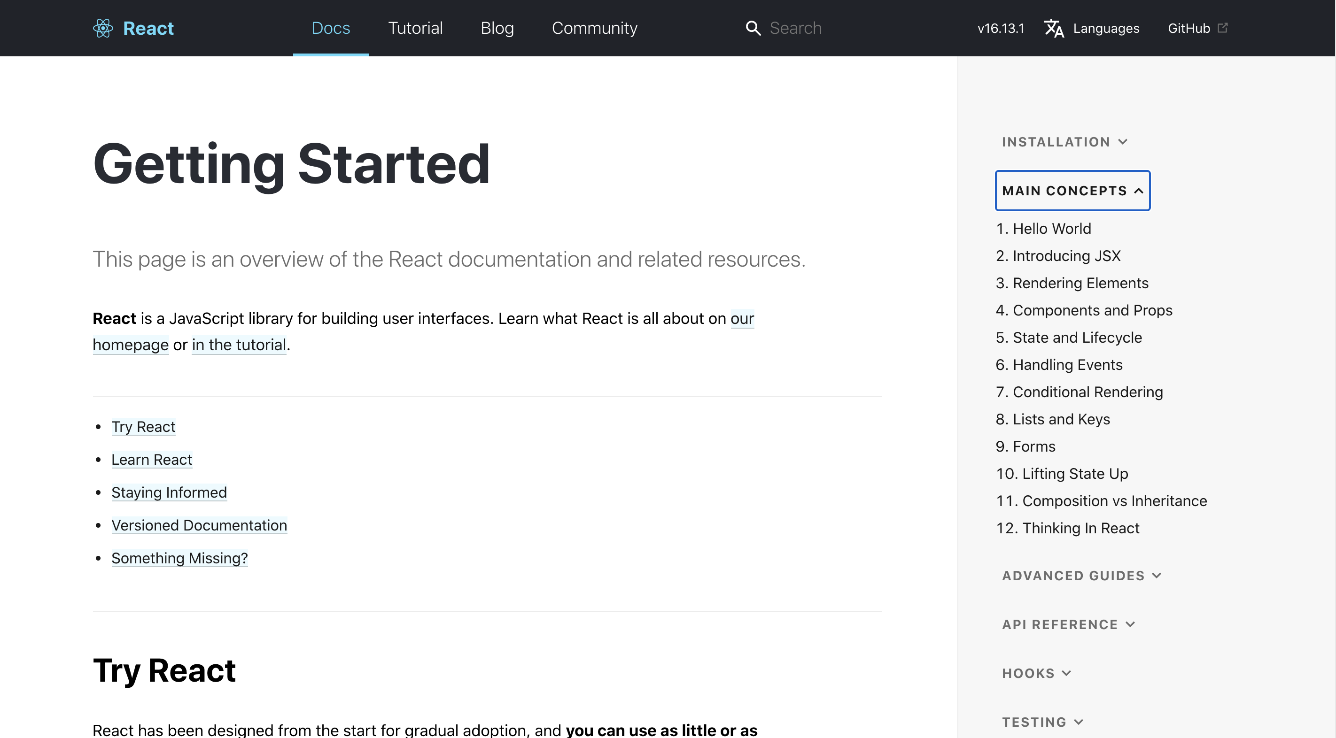Jump to Versioned Documentation link
Viewport: 1336px width, 738px height.
[x=199, y=525]
